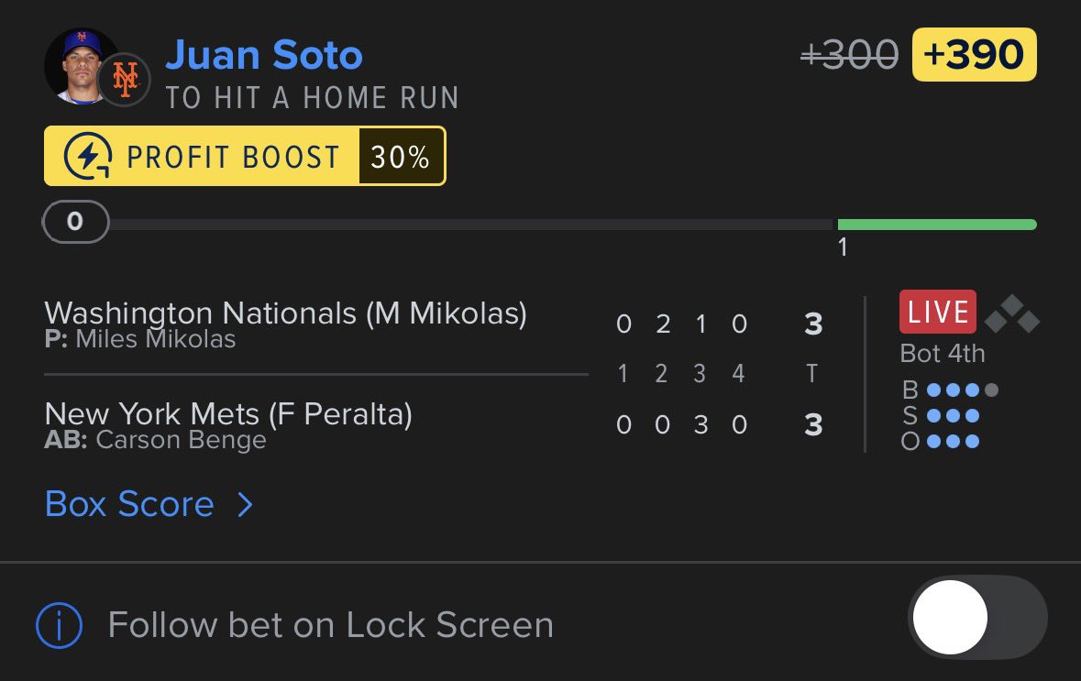Click the baseball diamond bases icon

click(x=1012, y=313)
